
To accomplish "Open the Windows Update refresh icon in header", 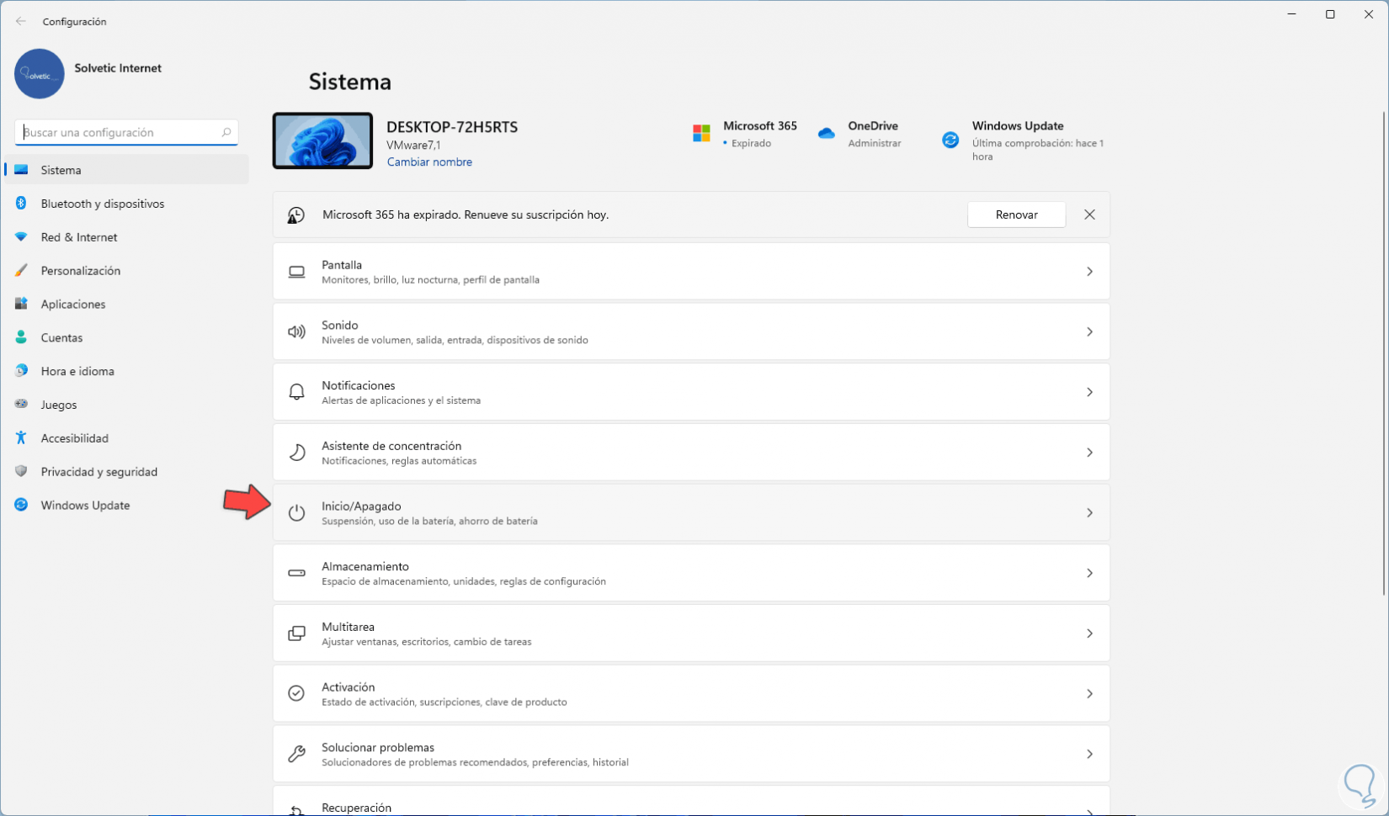I will pos(950,140).
